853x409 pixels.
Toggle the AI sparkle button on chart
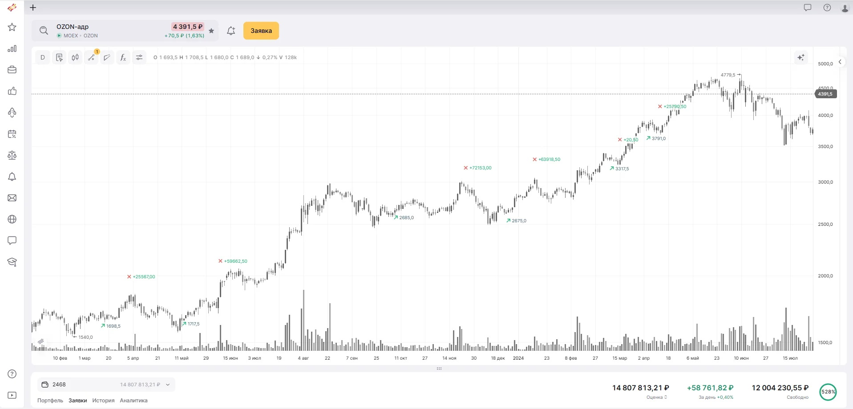[x=801, y=57]
